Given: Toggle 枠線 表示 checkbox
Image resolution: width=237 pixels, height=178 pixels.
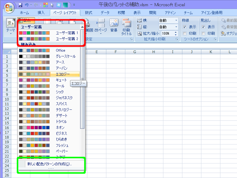Looking at the screenshot, I should [184, 27].
